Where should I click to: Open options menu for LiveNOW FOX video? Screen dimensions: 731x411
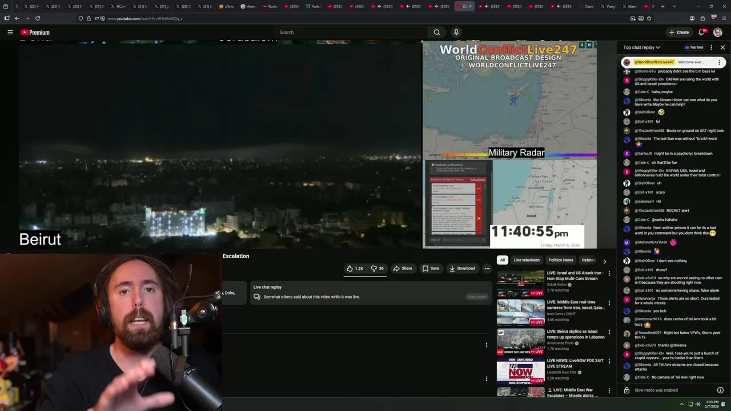pos(609,361)
